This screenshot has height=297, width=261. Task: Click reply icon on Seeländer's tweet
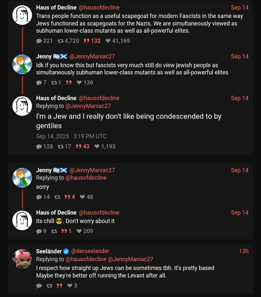pos(39,286)
